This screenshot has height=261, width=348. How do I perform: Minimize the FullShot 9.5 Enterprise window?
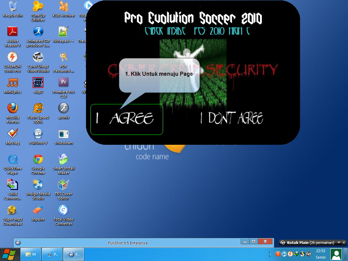pos(245,242)
